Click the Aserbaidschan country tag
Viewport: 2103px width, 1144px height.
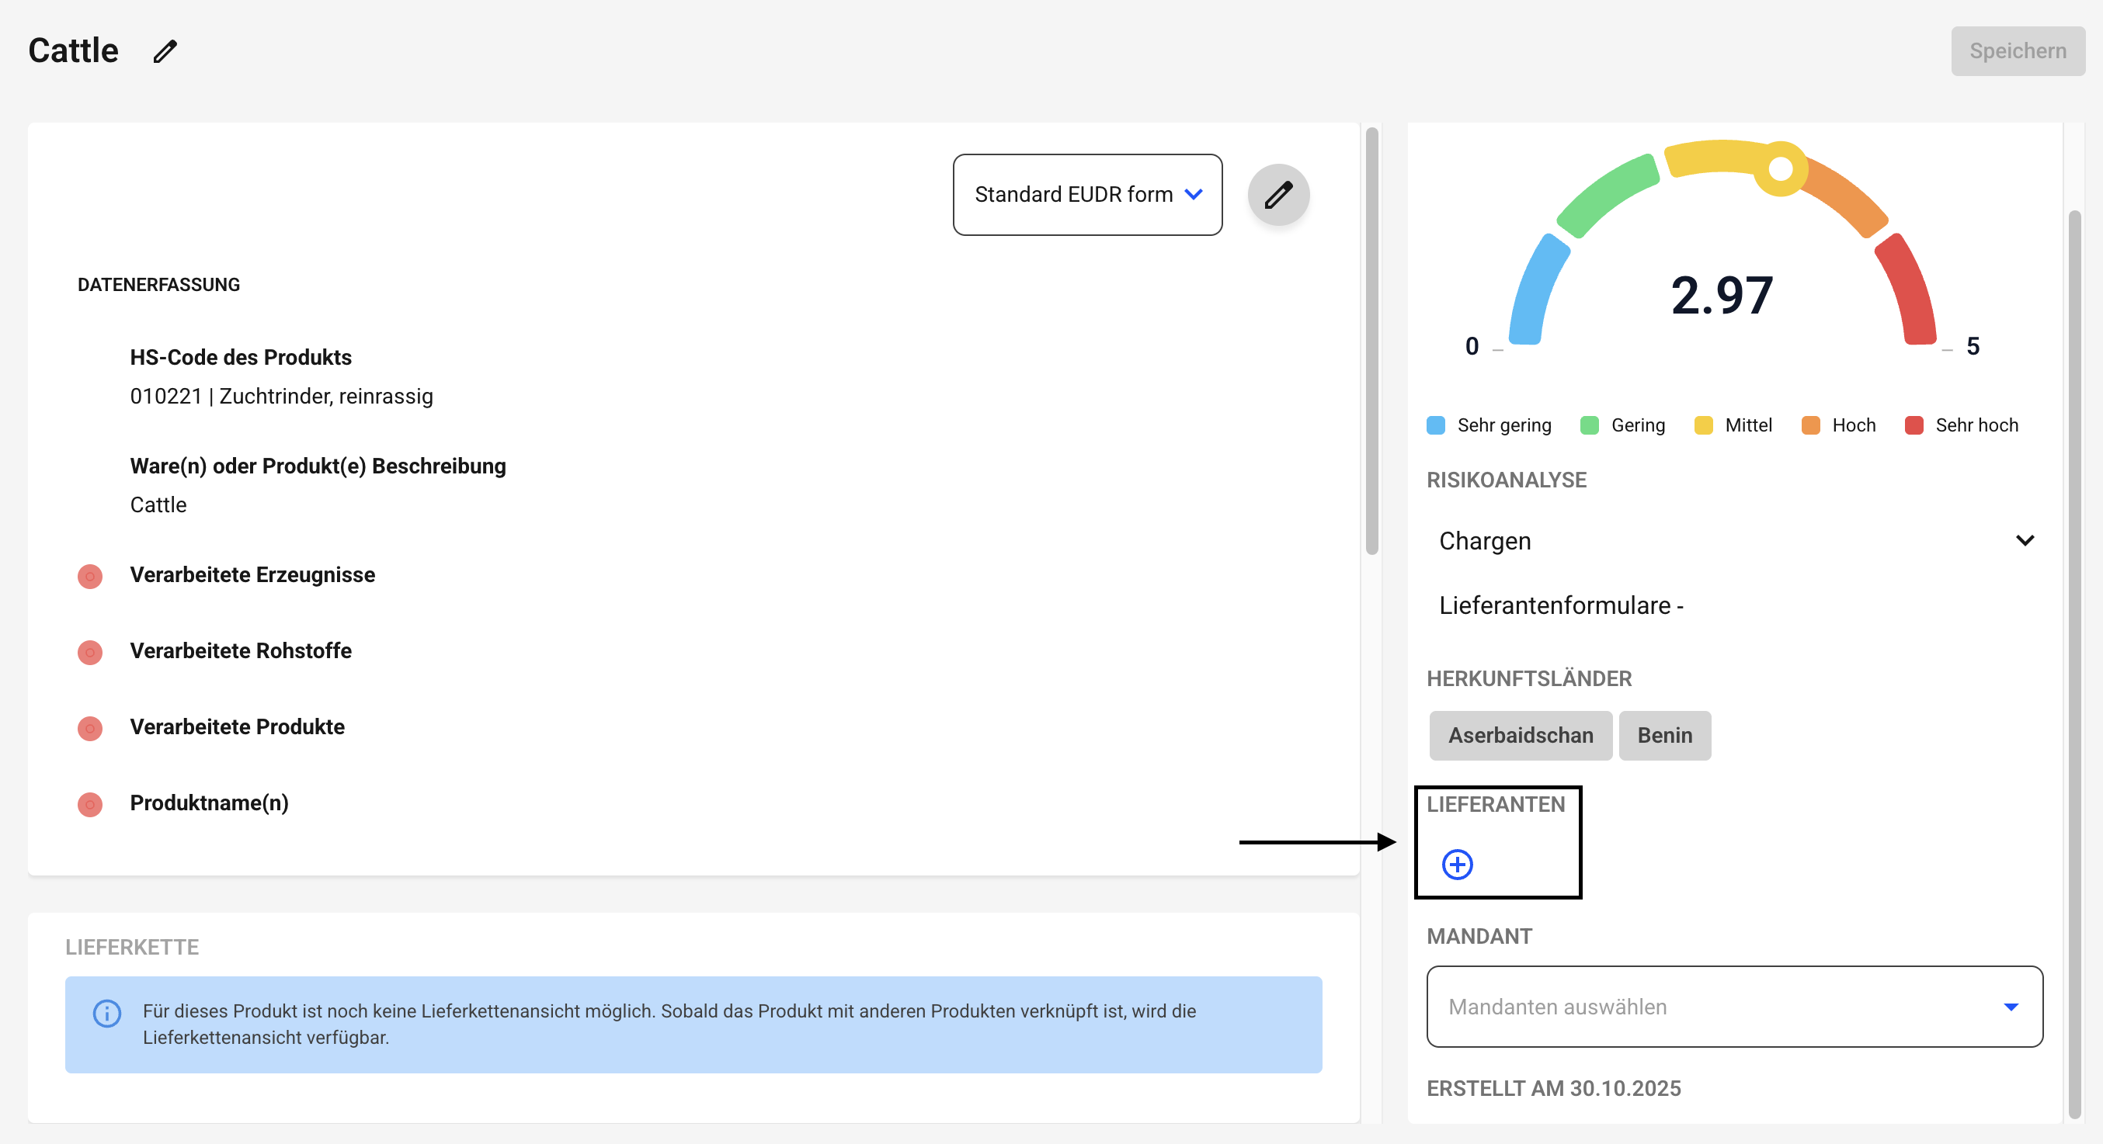click(x=1519, y=735)
